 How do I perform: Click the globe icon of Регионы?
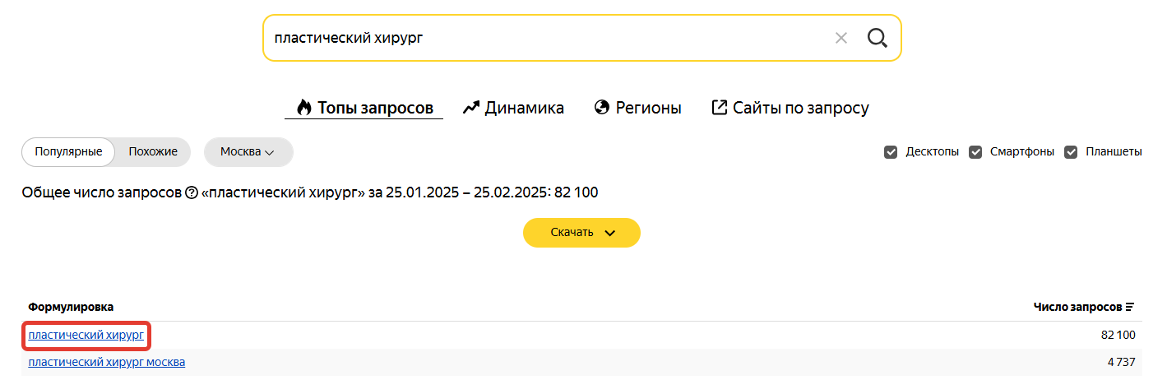[x=601, y=108]
